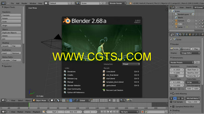Open the Scene properties tab icon
The width and height of the screenshot is (204, 114).
click(184, 34)
